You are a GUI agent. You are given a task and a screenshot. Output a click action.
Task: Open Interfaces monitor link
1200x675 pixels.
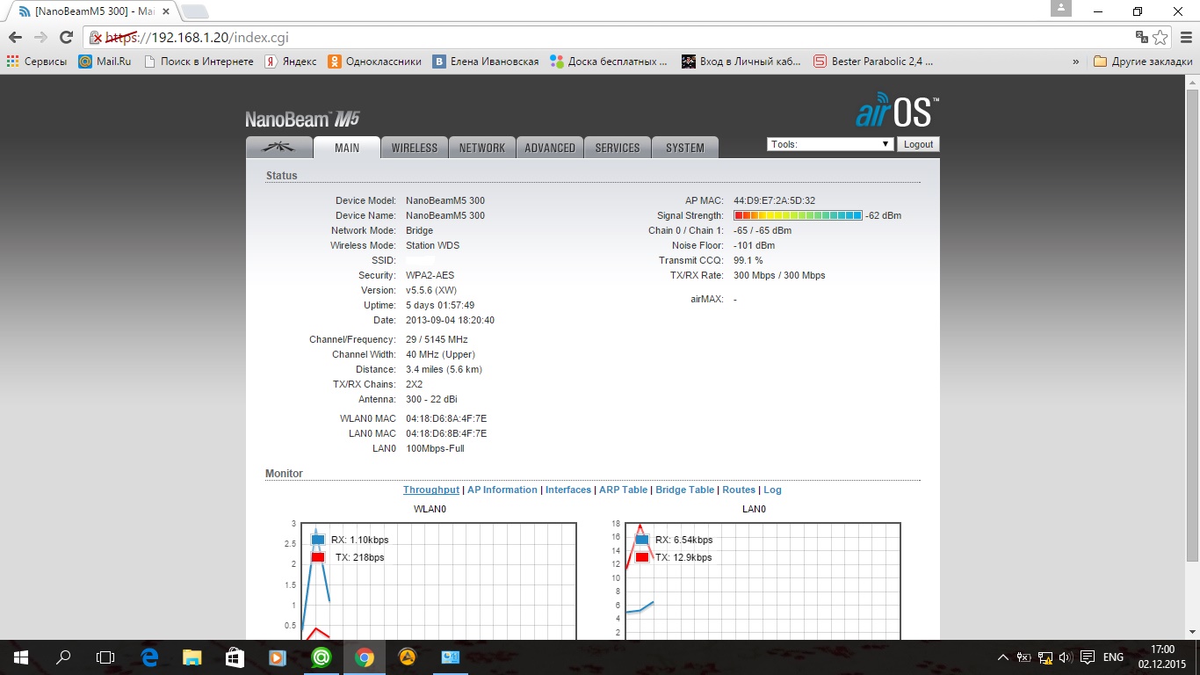pyautogui.click(x=568, y=490)
